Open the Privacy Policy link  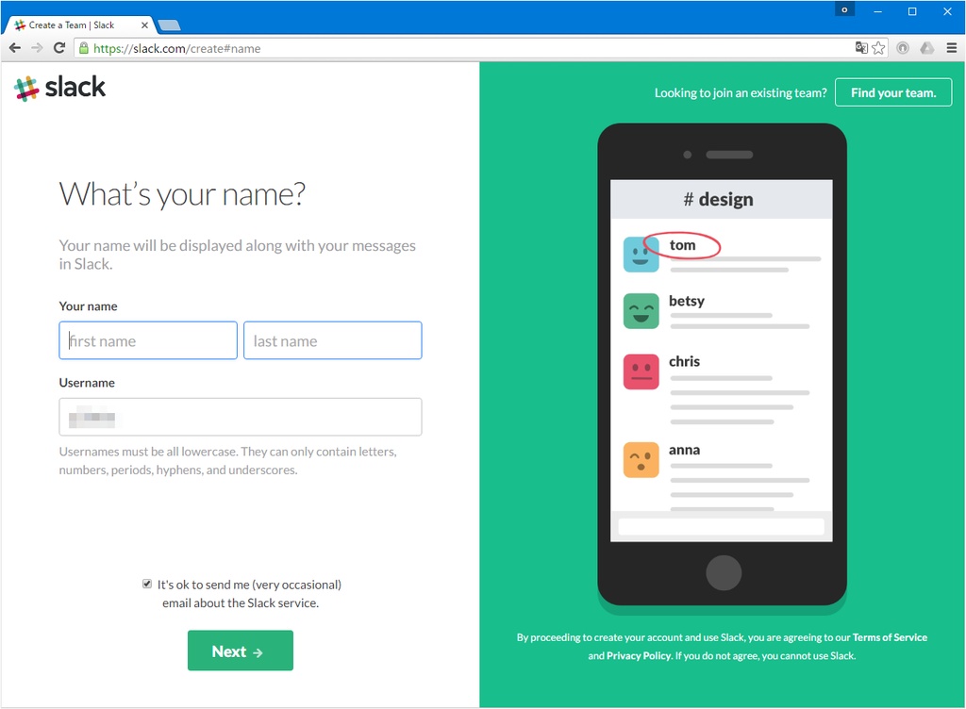639,656
